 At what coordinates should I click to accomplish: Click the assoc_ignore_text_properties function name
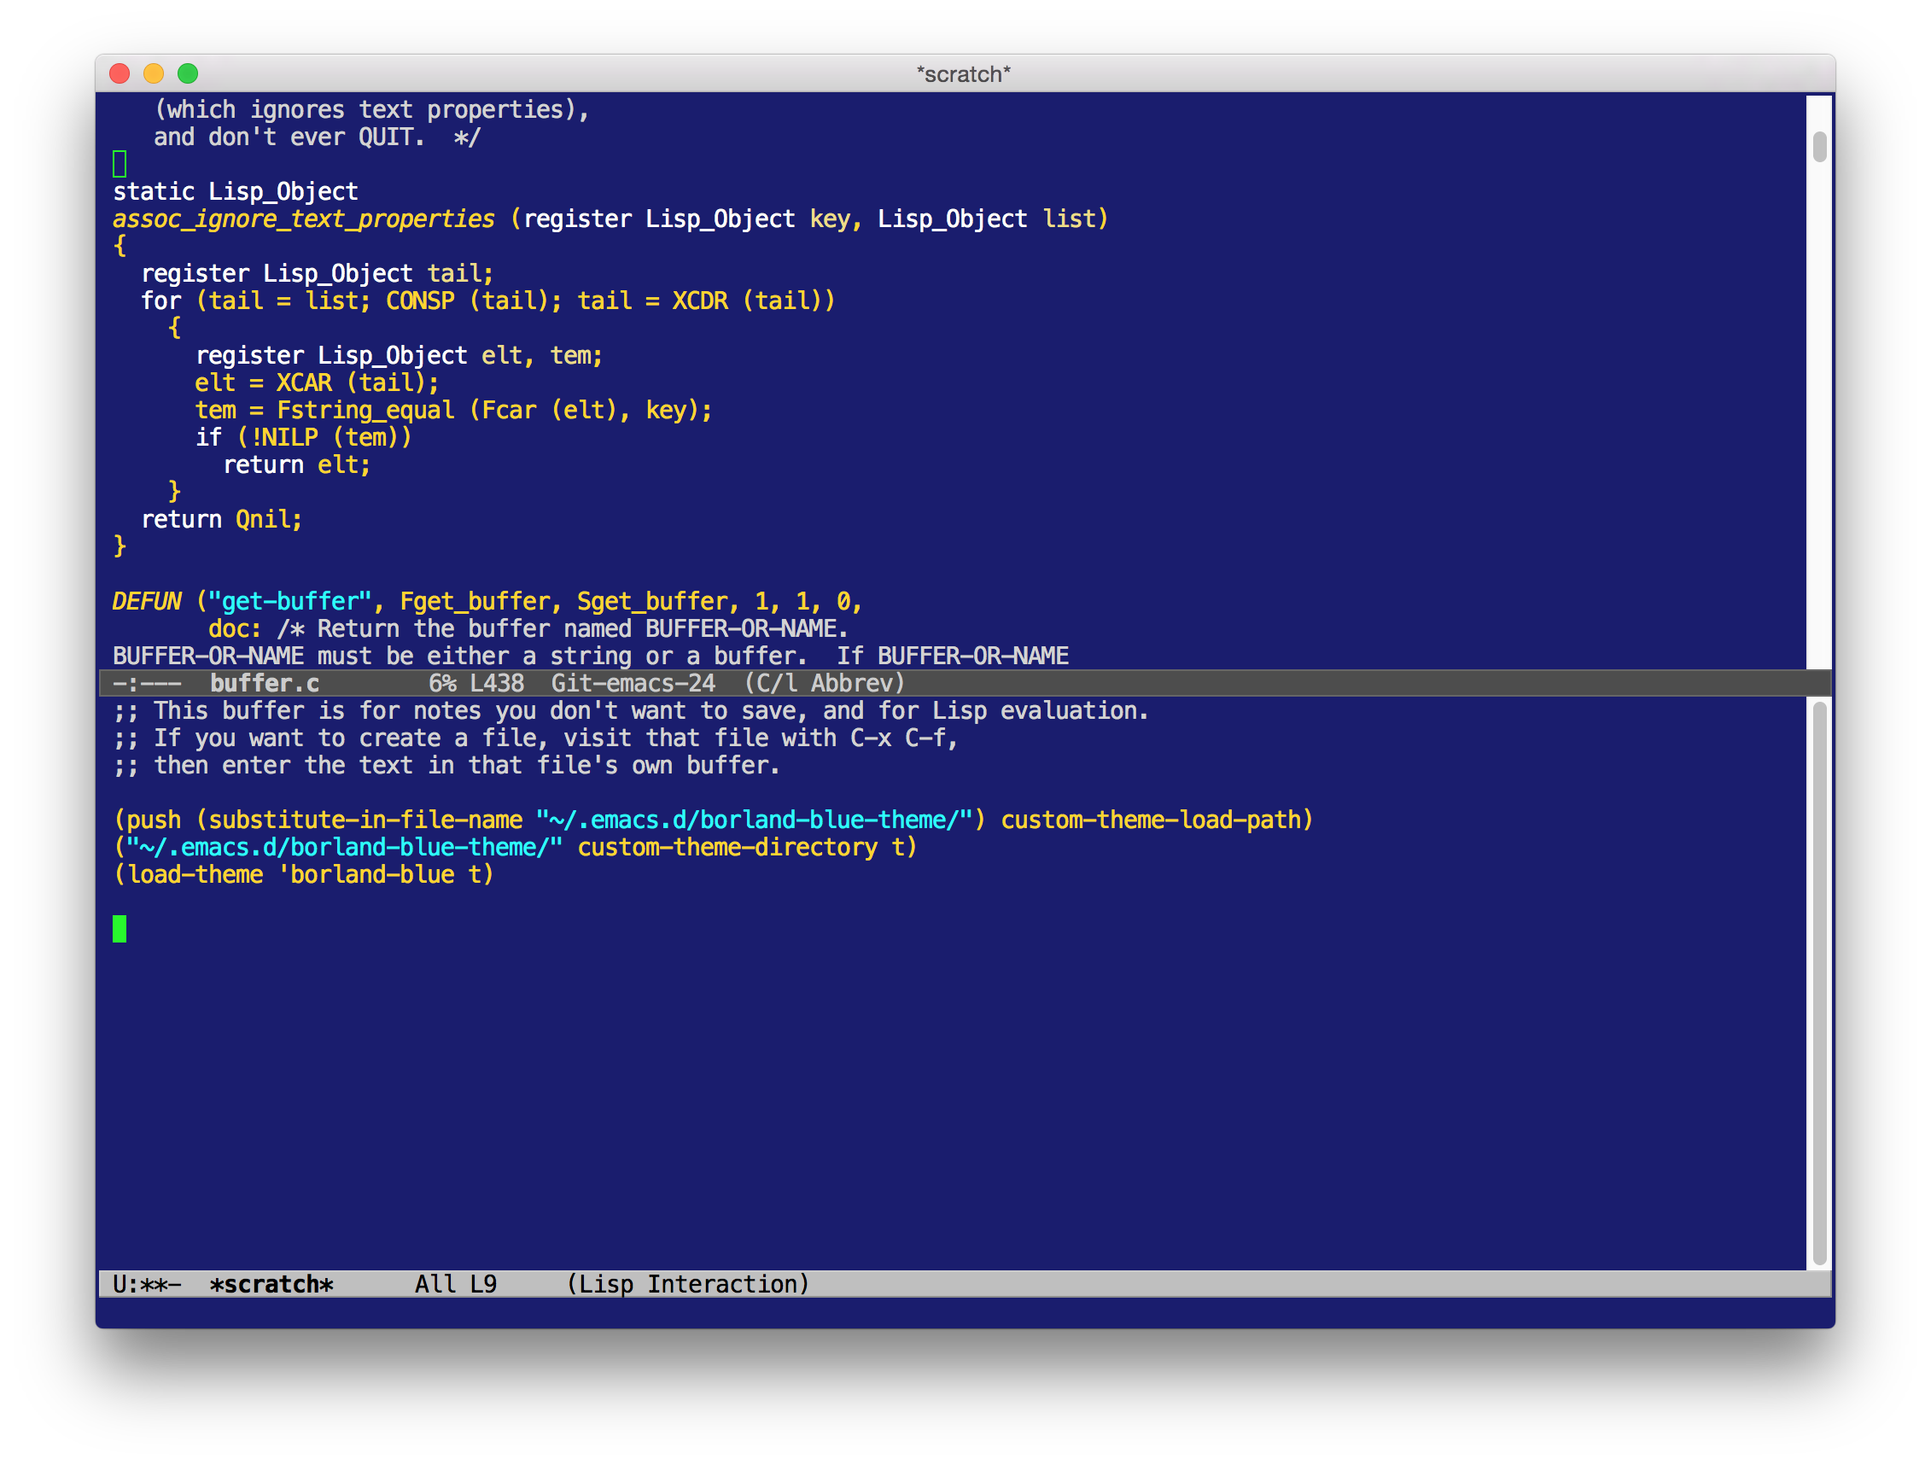304,219
